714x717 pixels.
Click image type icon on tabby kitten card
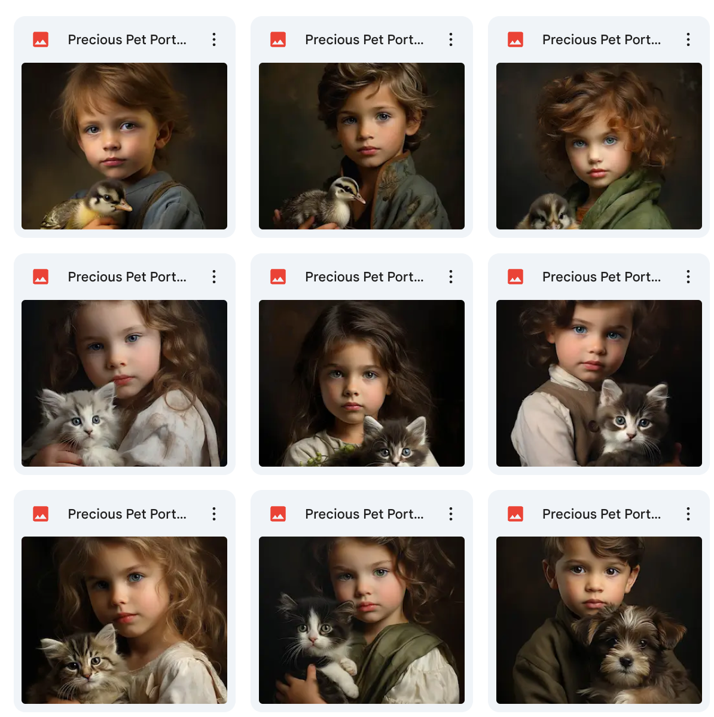click(x=41, y=514)
